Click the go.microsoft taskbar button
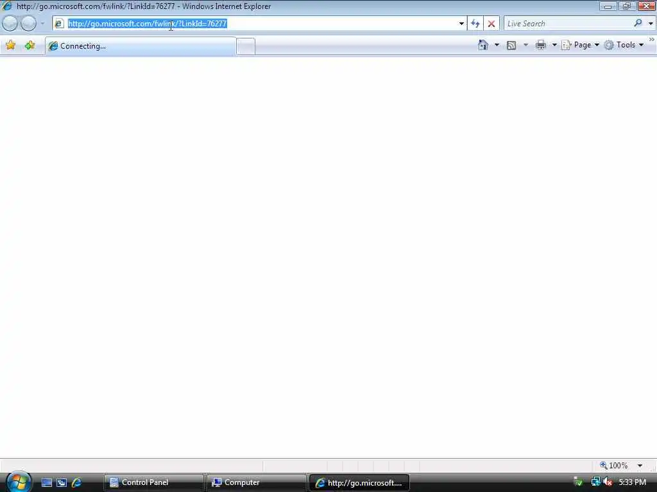 tap(359, 482)
